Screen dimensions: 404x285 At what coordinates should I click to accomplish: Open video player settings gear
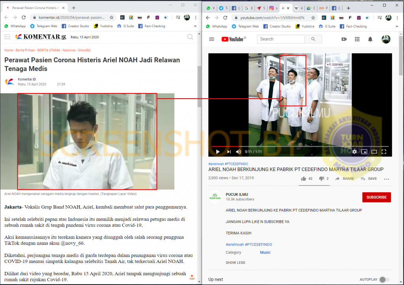(354, 152)
